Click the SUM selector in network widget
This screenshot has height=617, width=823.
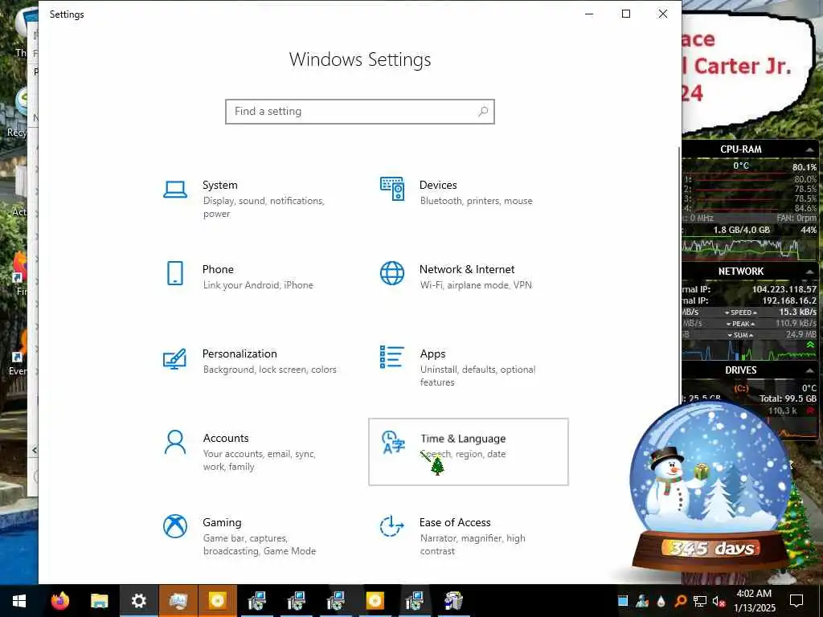[740, 335]
